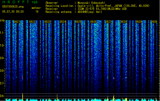Click the faint echo trace after 0628
This screenshot has height=101, width=160.
[126, 78]
